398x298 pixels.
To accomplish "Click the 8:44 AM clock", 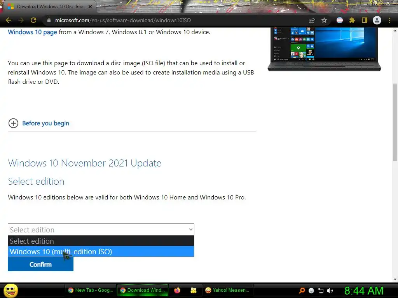I will coord(364,291).
